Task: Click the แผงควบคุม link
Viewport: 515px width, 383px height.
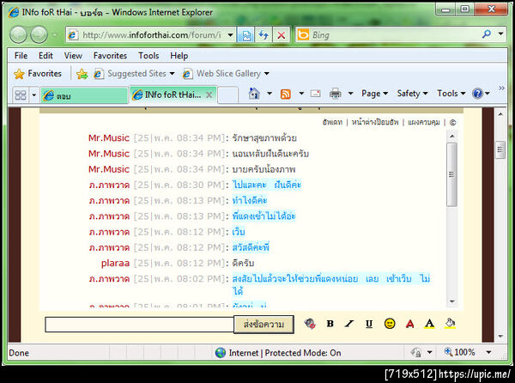Action: 424,123
